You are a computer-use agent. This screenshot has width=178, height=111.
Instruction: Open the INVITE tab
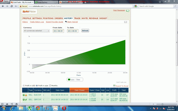coord(85,18)
